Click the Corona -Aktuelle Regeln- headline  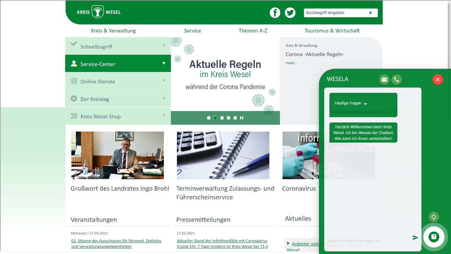click(x=315, y=54)
